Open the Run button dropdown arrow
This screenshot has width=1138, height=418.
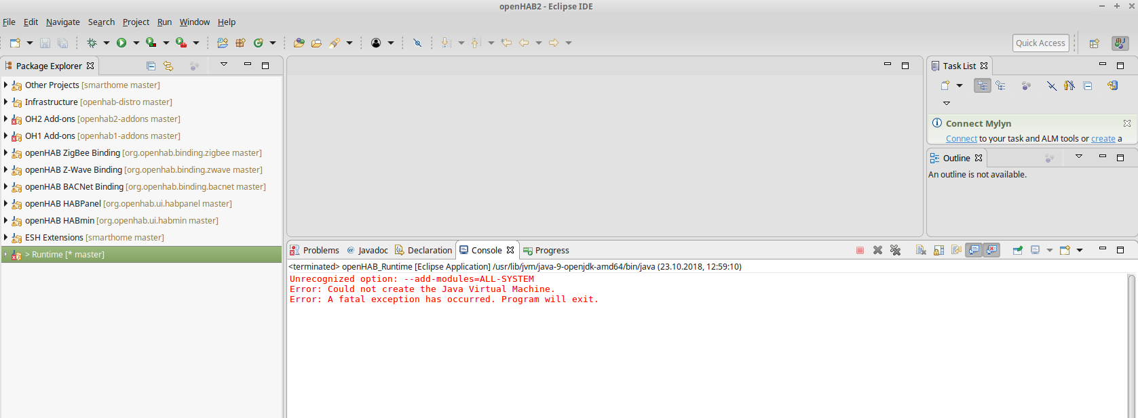[x=136, y=43]
